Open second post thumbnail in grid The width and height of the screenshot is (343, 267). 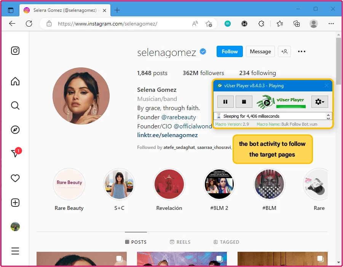[x=182, y=259]
